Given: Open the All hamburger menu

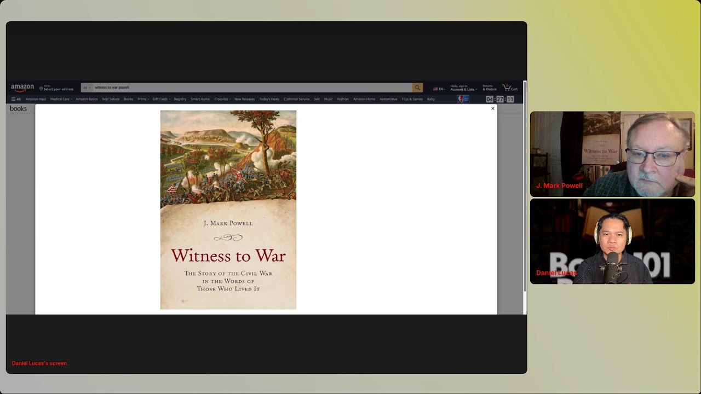Looking at the screenshot, I should click(x=16, y=99).
